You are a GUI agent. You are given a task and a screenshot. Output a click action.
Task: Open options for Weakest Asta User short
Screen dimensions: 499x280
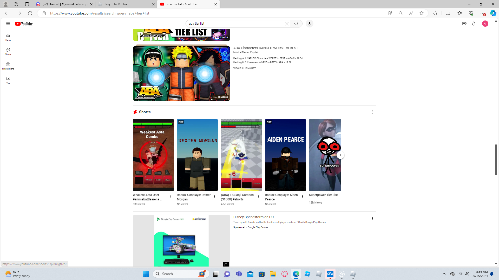click(170, 197)
